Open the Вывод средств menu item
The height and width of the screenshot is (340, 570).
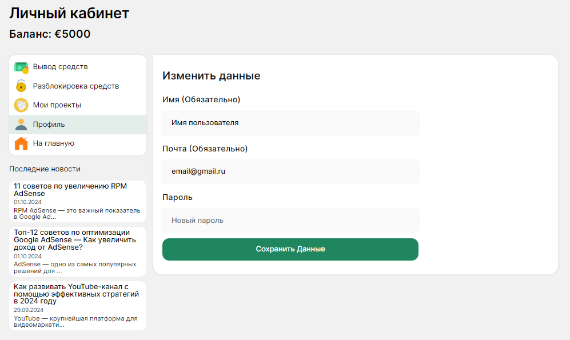60,67
